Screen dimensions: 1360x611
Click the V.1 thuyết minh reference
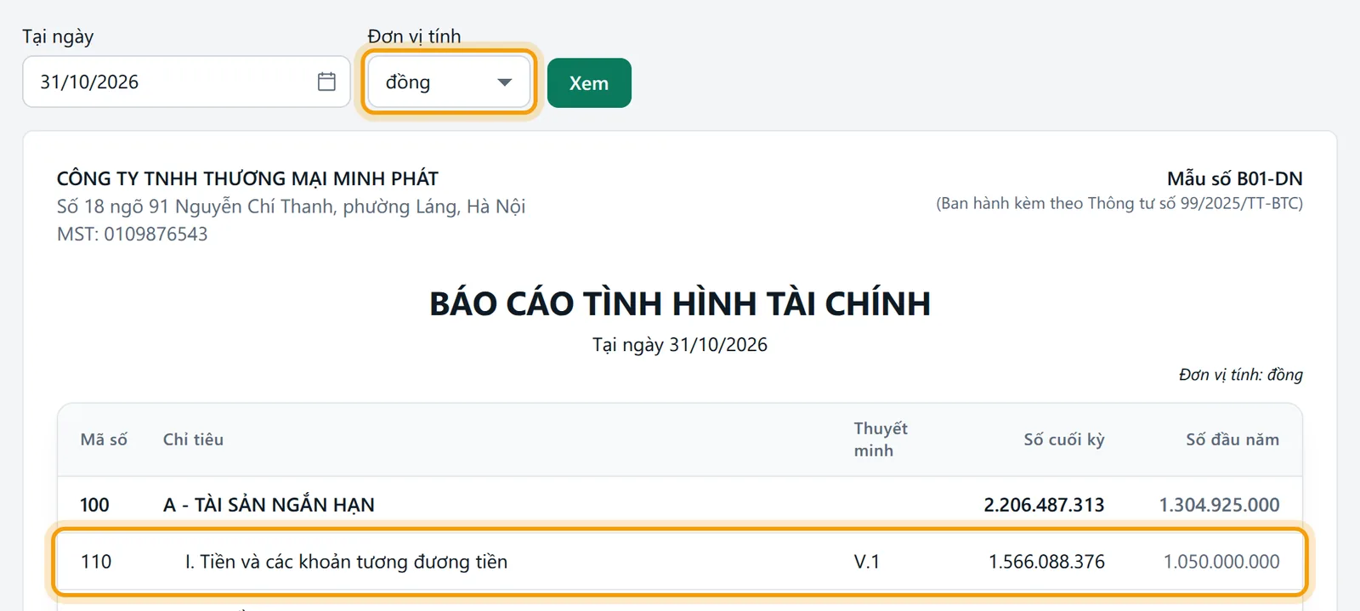tap(867, 562)
